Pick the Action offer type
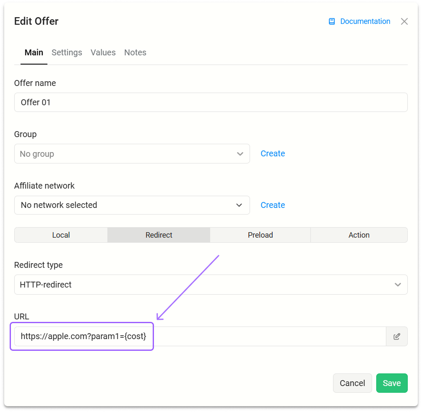The width and height of the screenshot is (422, 412). 359,235
